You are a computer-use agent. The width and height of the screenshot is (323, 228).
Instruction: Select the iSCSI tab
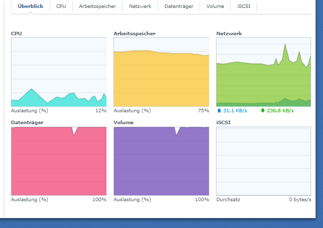pyautogui.click(x=244, y=6)
